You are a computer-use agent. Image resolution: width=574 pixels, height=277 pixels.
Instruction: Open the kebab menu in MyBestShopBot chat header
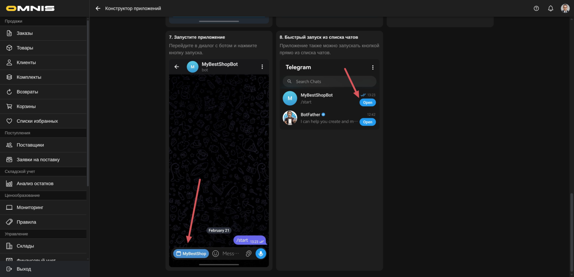coord(262,67)
